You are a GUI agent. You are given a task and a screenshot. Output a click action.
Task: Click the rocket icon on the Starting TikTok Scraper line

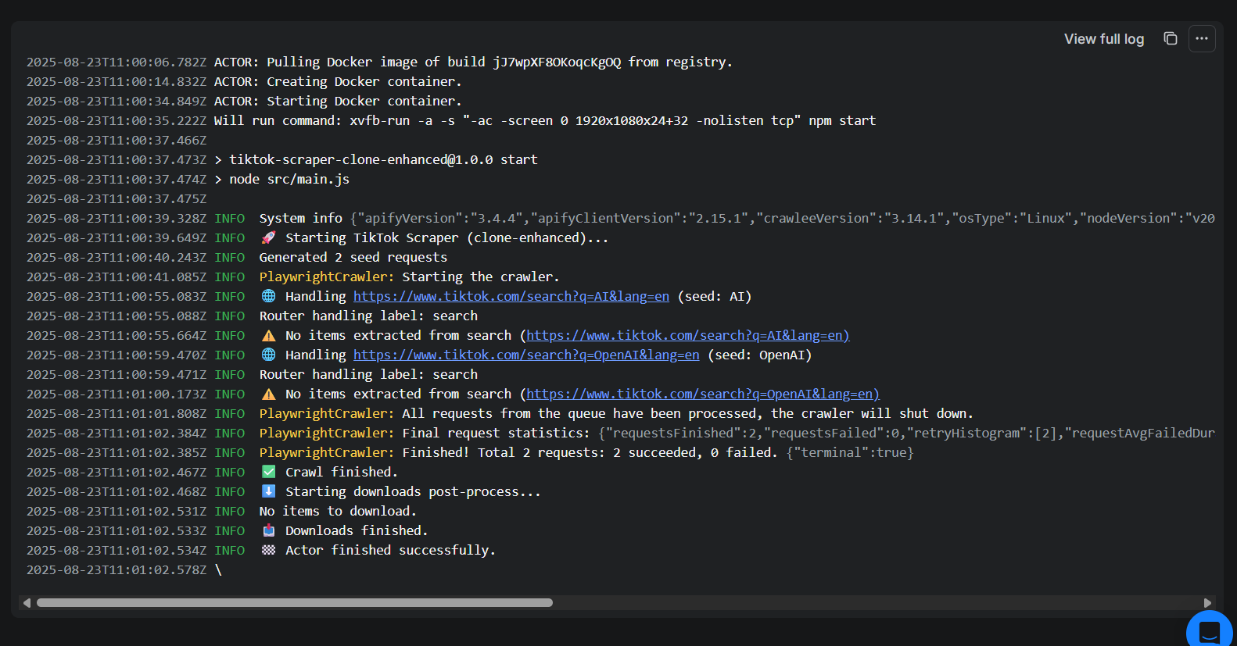point(268,237)
